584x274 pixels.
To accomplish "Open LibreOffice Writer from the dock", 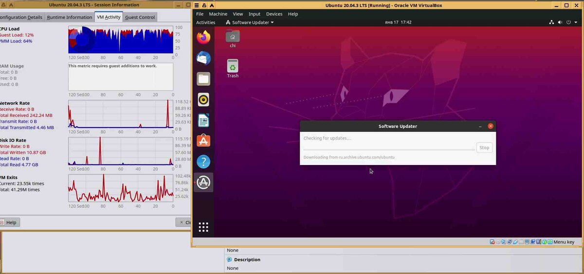I will [203, 120].
